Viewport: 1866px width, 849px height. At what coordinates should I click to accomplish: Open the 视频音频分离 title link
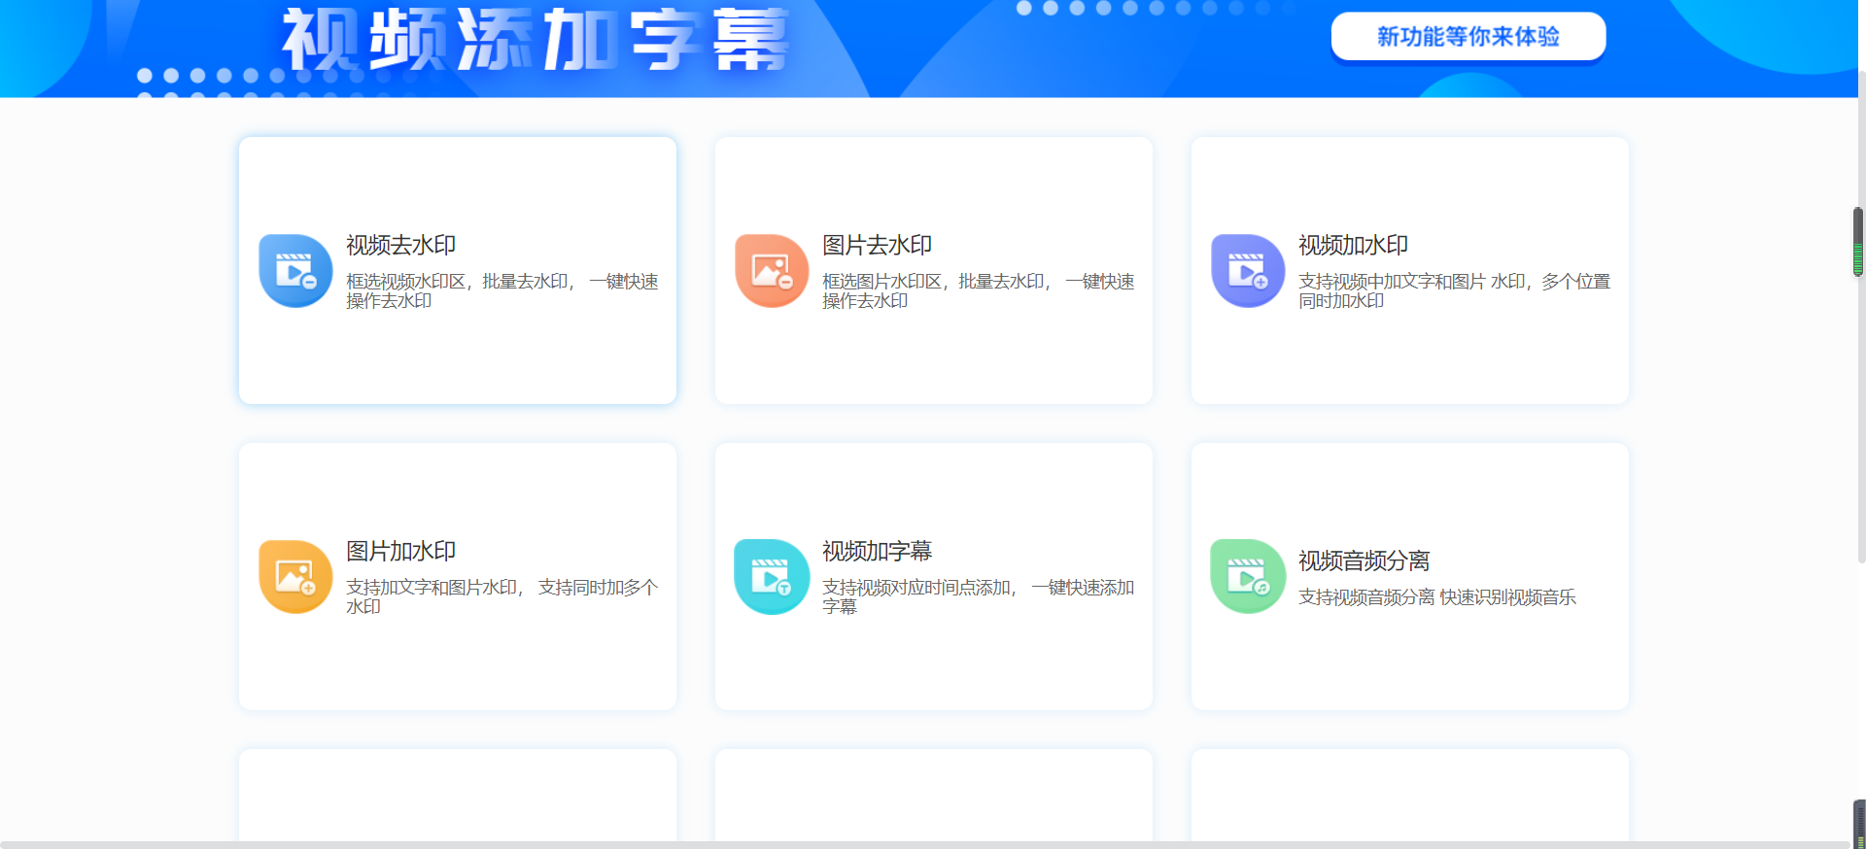tap(1364, 561)
